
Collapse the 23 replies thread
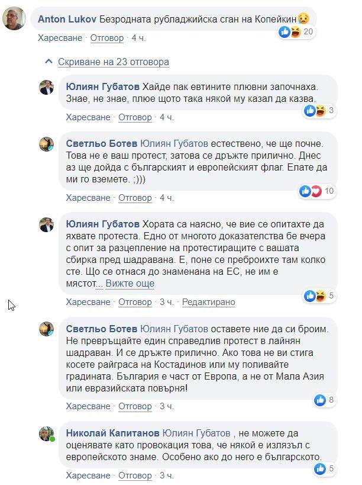113,62
